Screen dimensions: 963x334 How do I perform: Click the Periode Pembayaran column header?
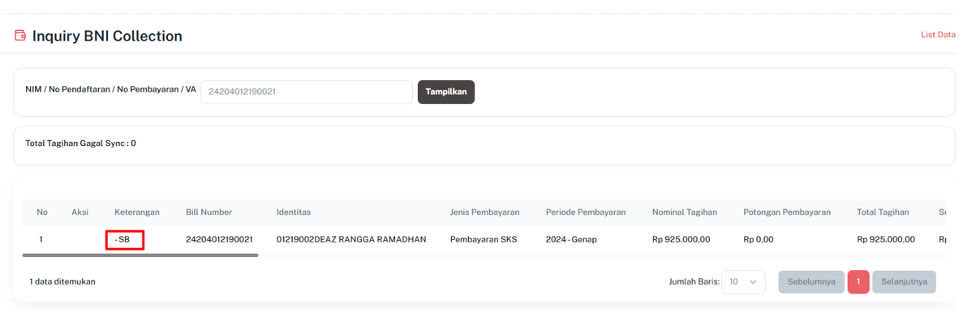(585, 212)
